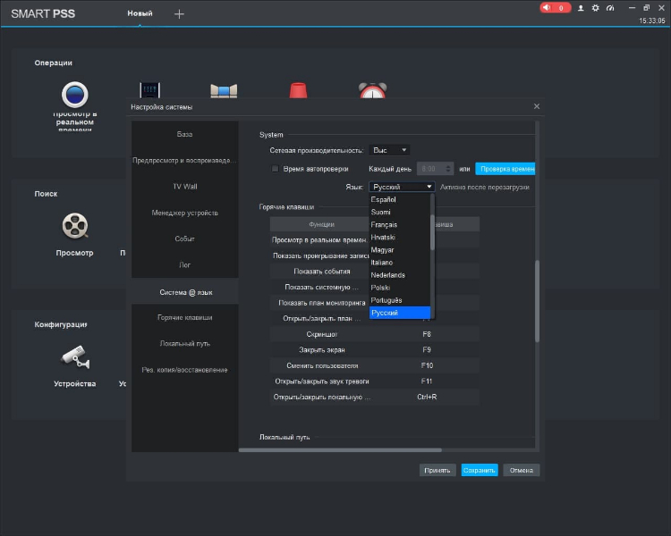Open the Лог settings section
671x536 pixels.
click(185, 265)
